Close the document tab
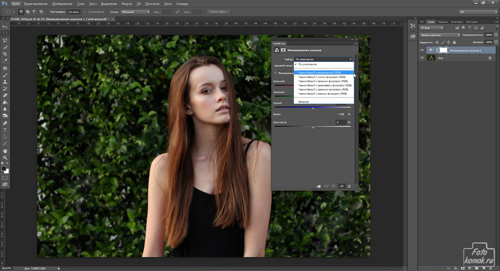The width and height of the screenshot is (500, 271). click(113, 19)
